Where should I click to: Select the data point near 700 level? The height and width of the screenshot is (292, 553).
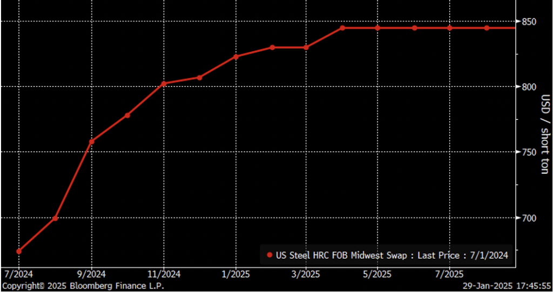(x=55, y=218)
